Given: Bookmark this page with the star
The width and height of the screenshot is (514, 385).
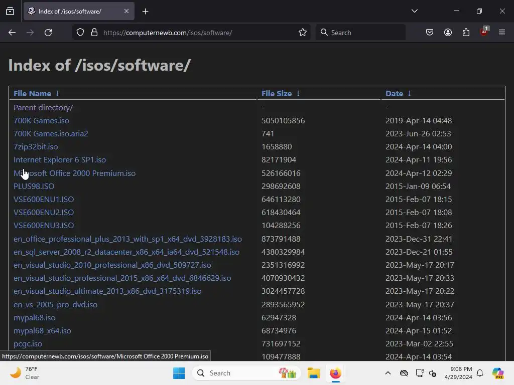Looking at the screenshot, I should pyautogui.click(x=303, y=33).
